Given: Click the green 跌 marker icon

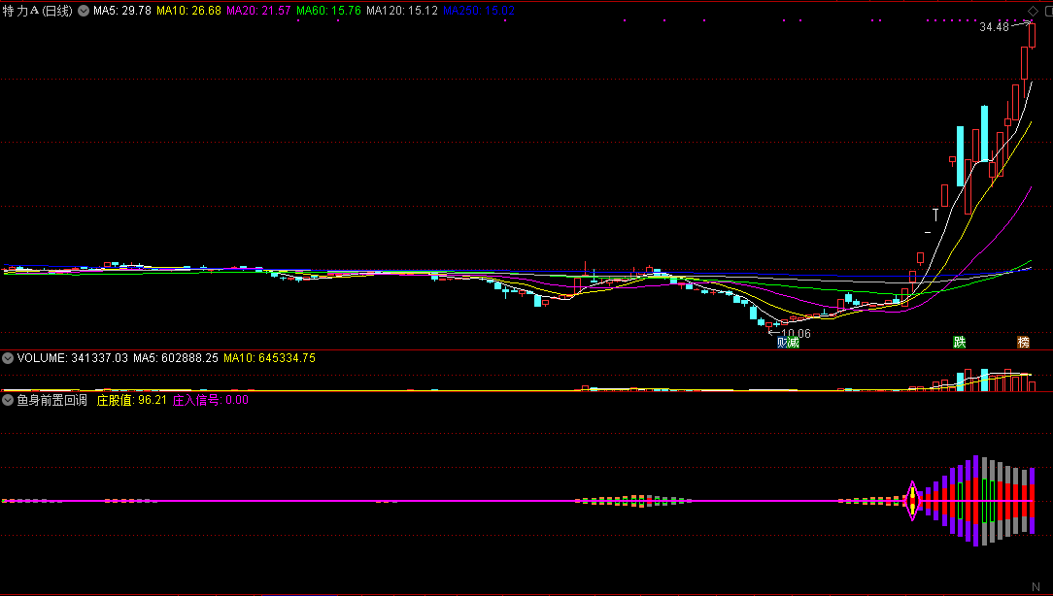Looking at the screenshot, I should tap(960, 343).
